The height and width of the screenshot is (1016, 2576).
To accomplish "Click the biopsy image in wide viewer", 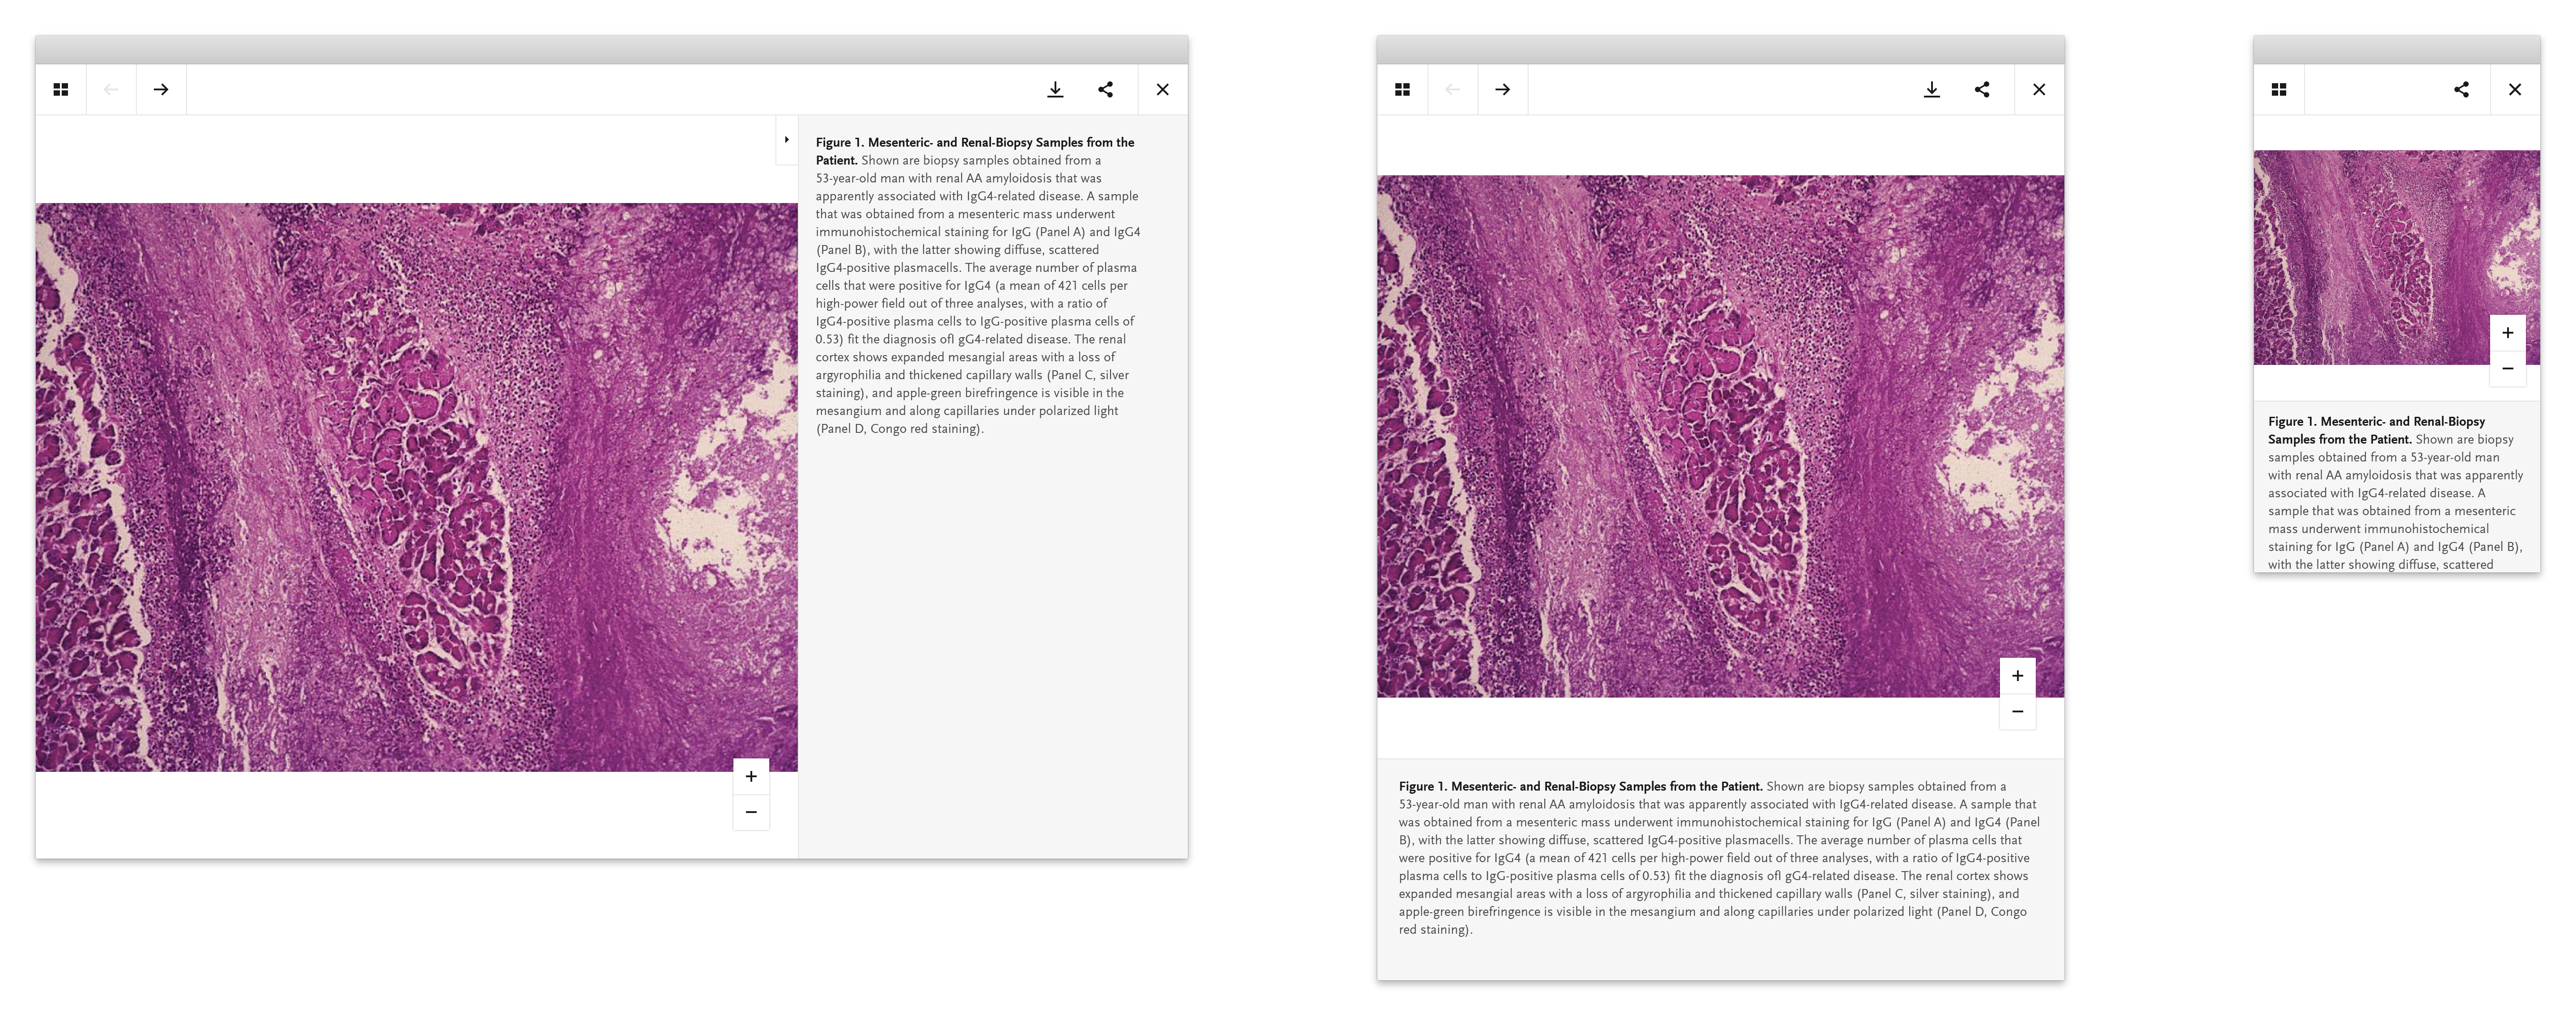I will (x=417, y=487).
